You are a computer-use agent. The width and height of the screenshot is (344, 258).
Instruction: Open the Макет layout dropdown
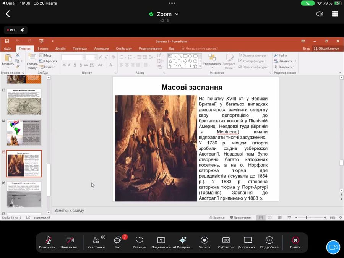pyautogui.click(x=47, y=55)
